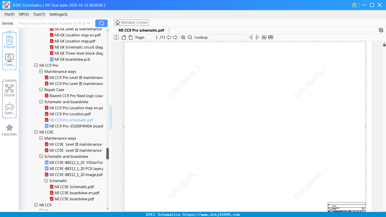This screenshot has height=217, width=386.
Task: Toggle the Abi whole-word match icon
Action: (x=264, y=37)
